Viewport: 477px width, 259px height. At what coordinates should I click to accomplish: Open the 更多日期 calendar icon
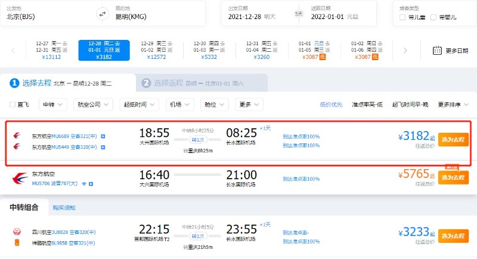tap(436, 51)
